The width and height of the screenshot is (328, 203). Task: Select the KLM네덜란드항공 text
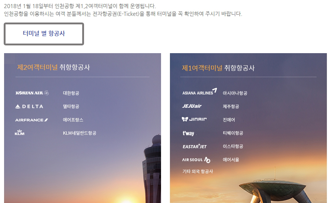point(80,133)
